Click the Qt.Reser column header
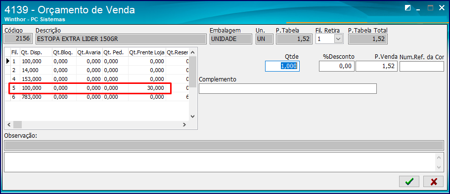This screenshot has width=450, height=194. coord(178,52)
